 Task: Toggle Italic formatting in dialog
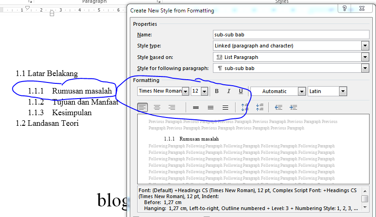point(229,91)
